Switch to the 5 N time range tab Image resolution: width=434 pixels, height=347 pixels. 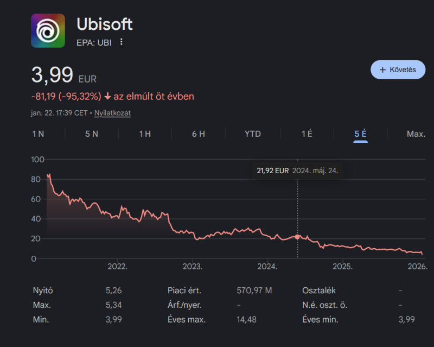click(92, 134)
